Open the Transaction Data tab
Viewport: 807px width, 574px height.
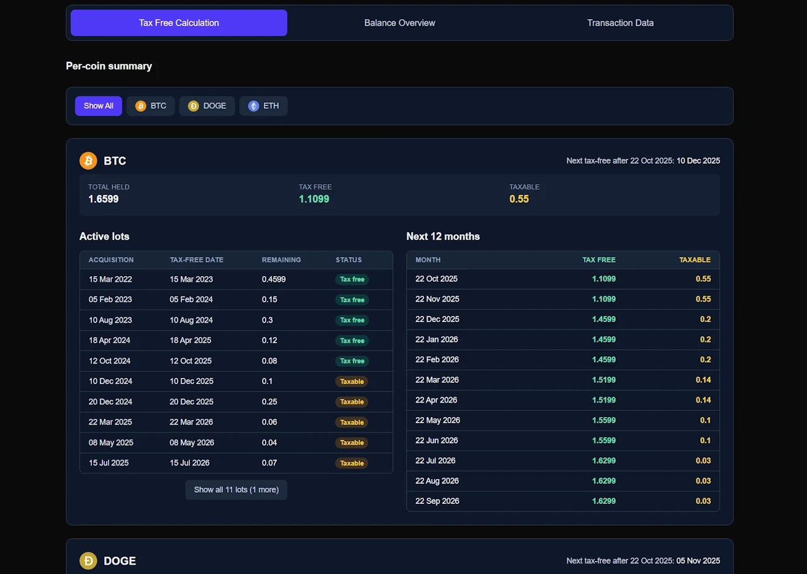(x=620, y=23)
